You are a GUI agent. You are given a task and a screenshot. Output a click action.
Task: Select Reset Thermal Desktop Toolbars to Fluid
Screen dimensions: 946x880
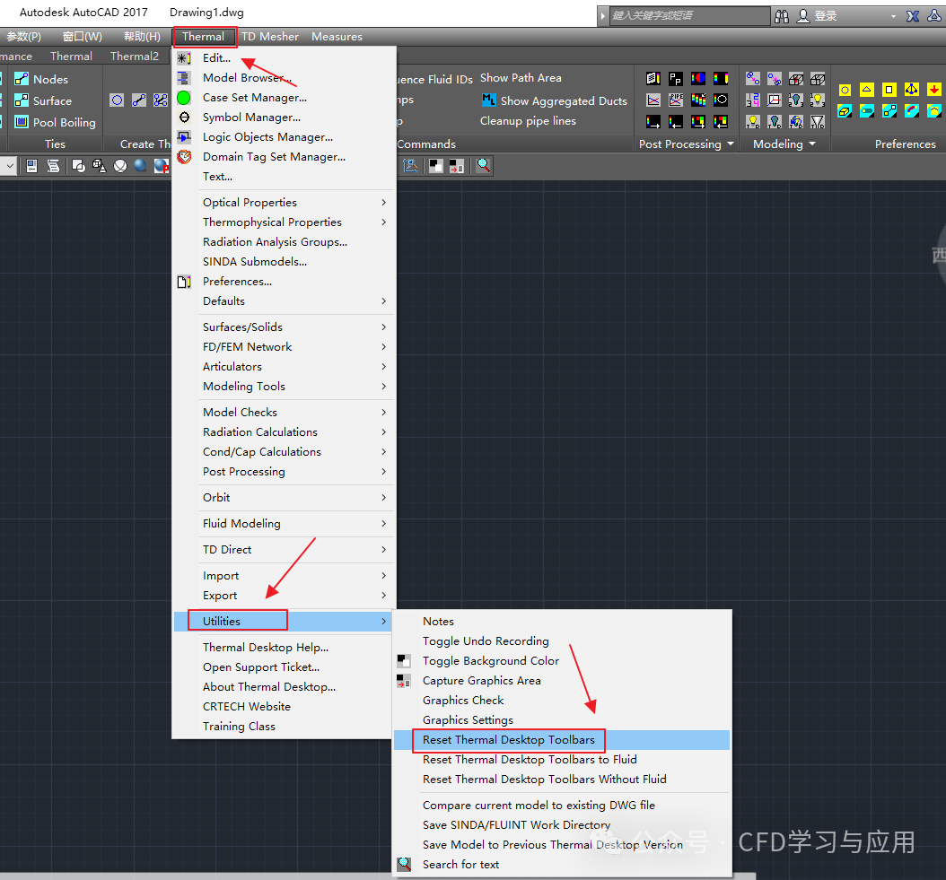(x=530, y=760)
